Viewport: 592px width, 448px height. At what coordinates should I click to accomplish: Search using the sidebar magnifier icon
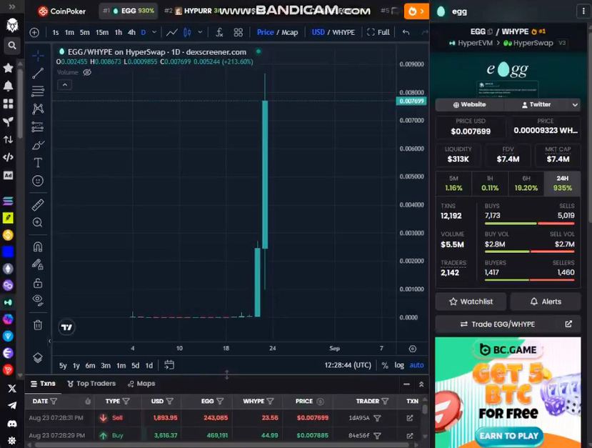[12, 46]
